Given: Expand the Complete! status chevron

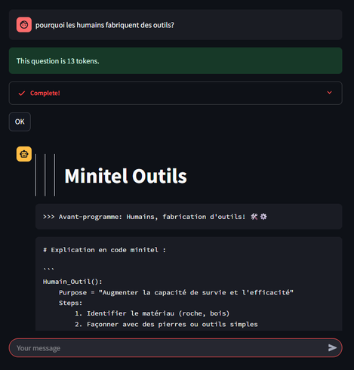Looking at the screenshot, I should click(x=329, y=93).
